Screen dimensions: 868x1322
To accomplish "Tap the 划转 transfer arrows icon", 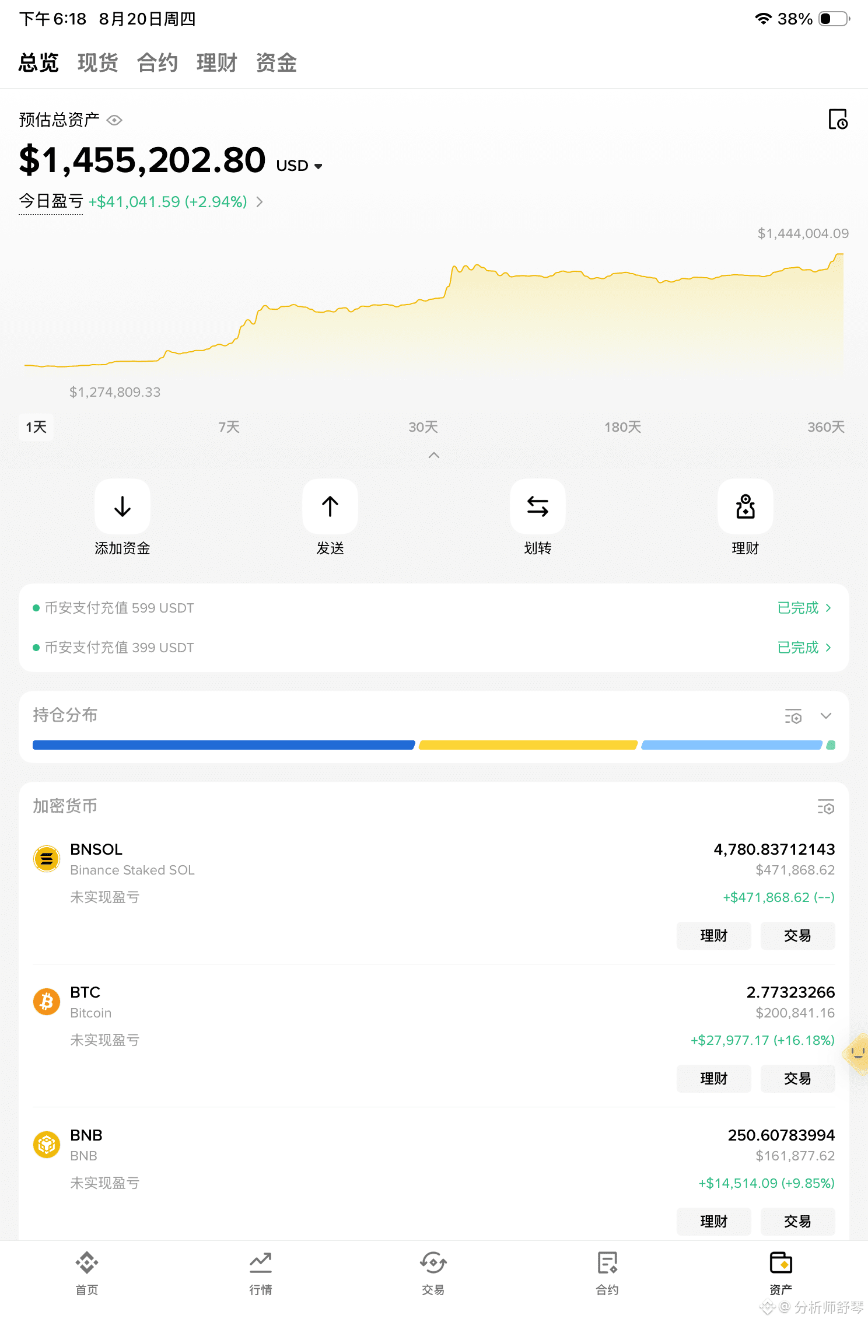I will click(538, 506).
